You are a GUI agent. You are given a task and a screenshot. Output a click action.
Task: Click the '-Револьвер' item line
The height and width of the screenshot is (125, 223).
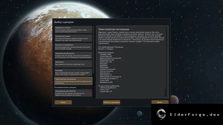click(x=104, y=67)
